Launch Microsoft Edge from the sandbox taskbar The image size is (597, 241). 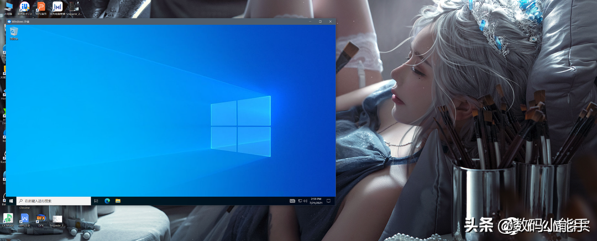[107, 201]
